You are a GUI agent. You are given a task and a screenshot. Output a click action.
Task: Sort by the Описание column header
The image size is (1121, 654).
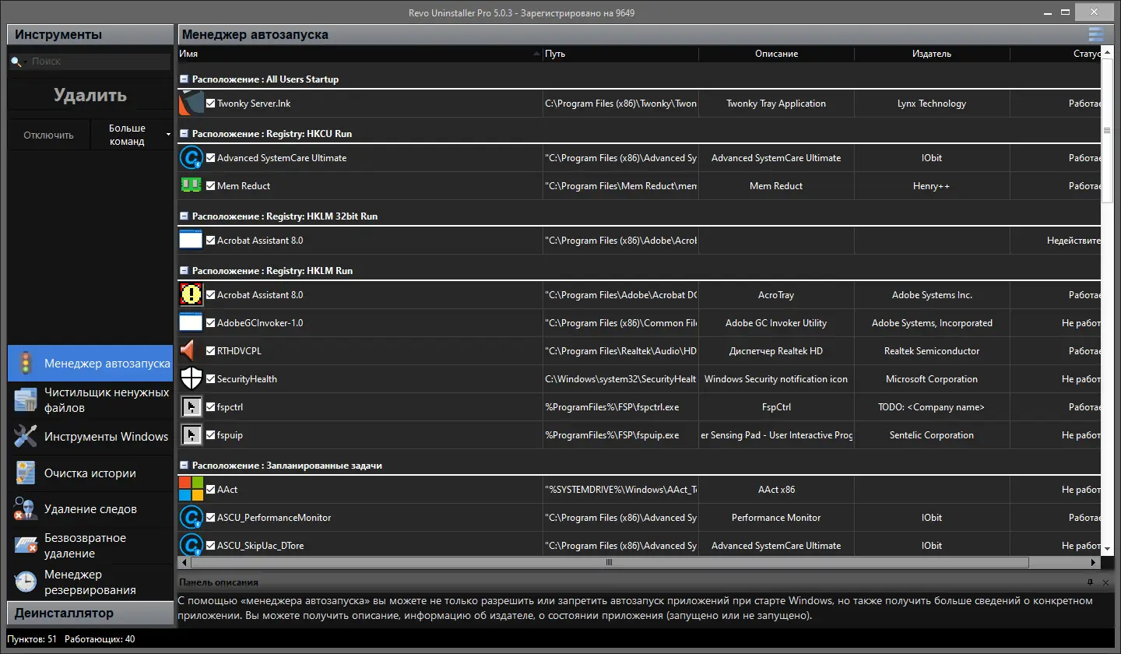[x=776, y=54]
